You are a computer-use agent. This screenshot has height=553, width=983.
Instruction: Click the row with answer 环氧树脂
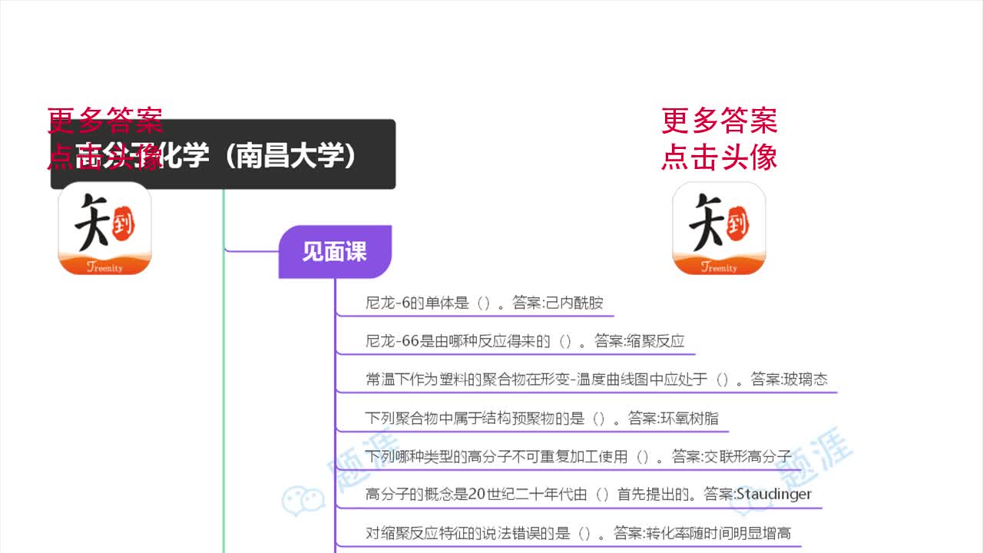click(x=542, y=419)
